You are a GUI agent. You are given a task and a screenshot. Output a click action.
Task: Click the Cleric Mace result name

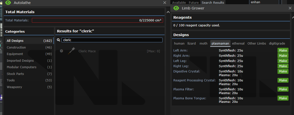[87, 51]
